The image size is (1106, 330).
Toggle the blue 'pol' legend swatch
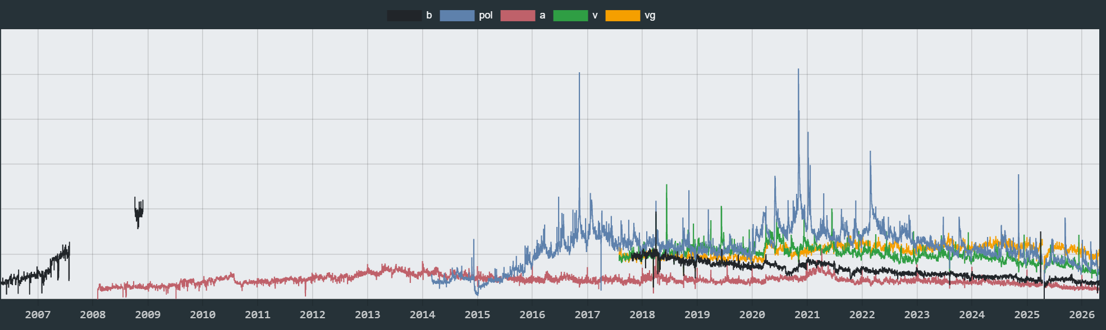(x=457, y=16)
